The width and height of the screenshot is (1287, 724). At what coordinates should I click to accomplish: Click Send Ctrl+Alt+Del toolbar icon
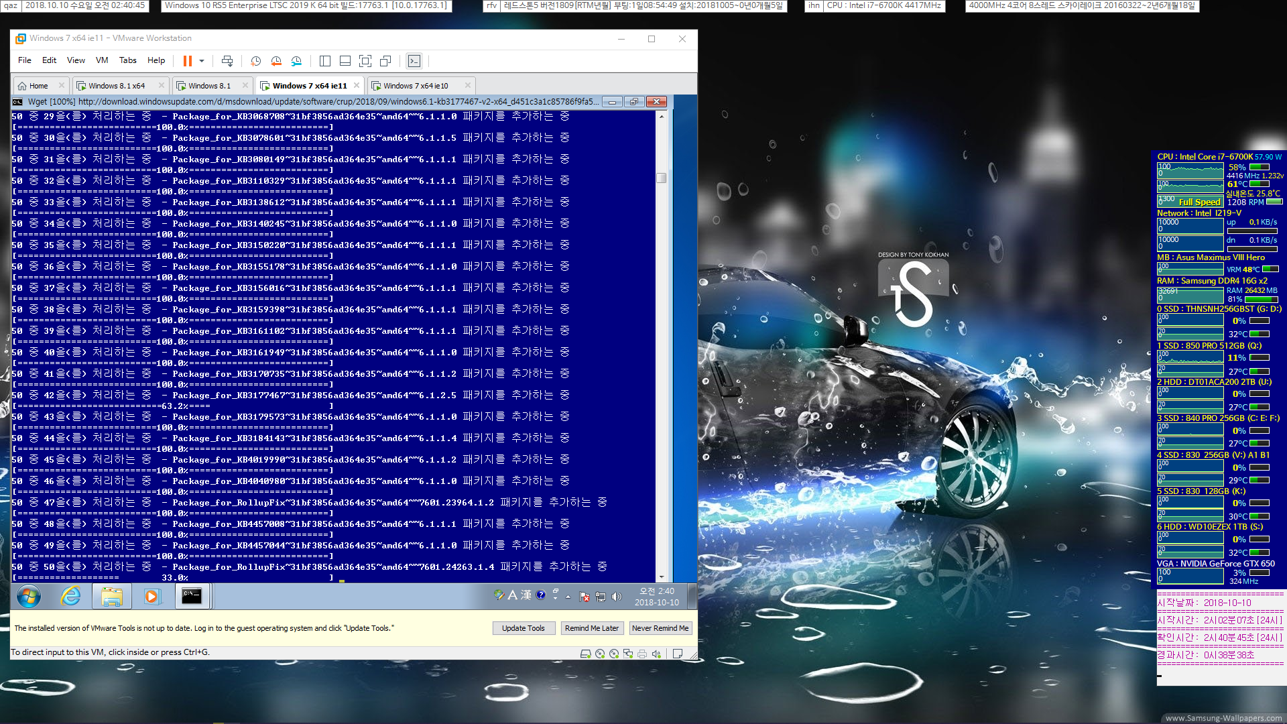click(227, 61)
